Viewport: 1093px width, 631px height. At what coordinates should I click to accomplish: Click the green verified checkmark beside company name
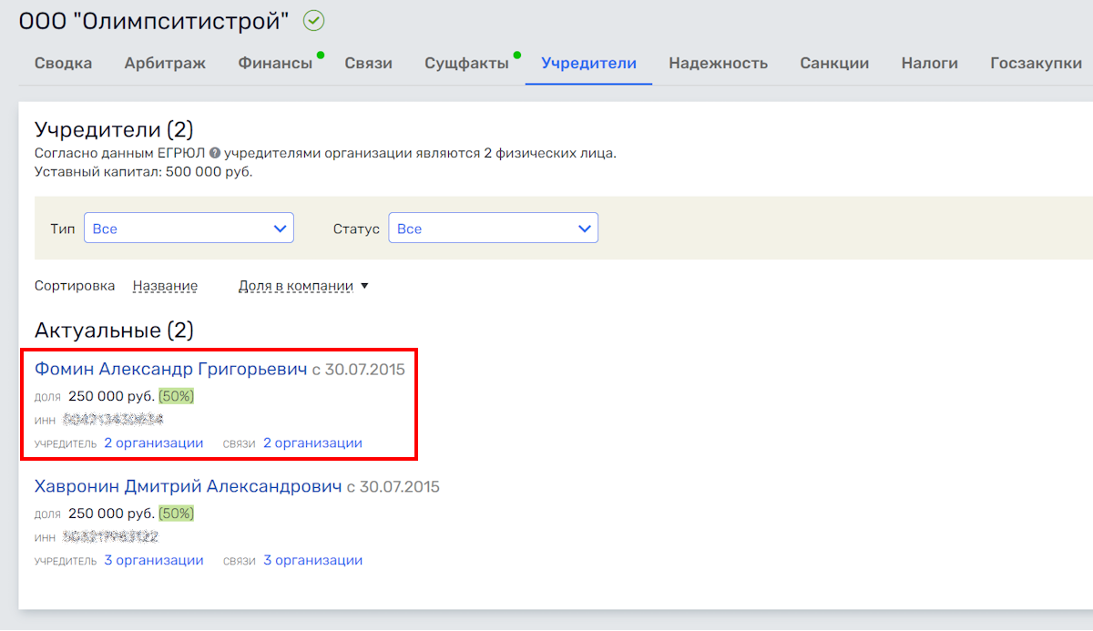point(314,21)
